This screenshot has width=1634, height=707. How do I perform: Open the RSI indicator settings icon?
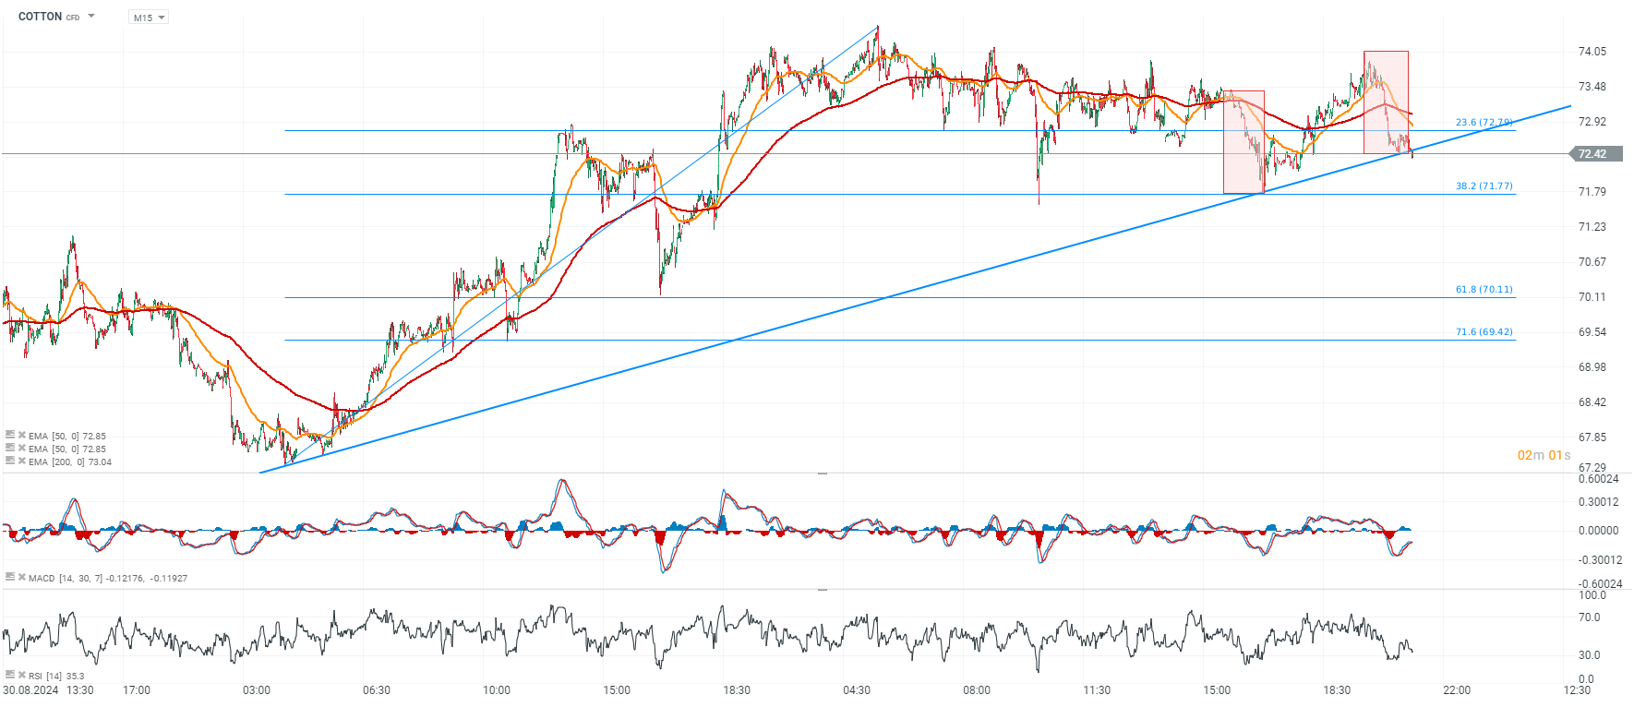tap(9, 675)
